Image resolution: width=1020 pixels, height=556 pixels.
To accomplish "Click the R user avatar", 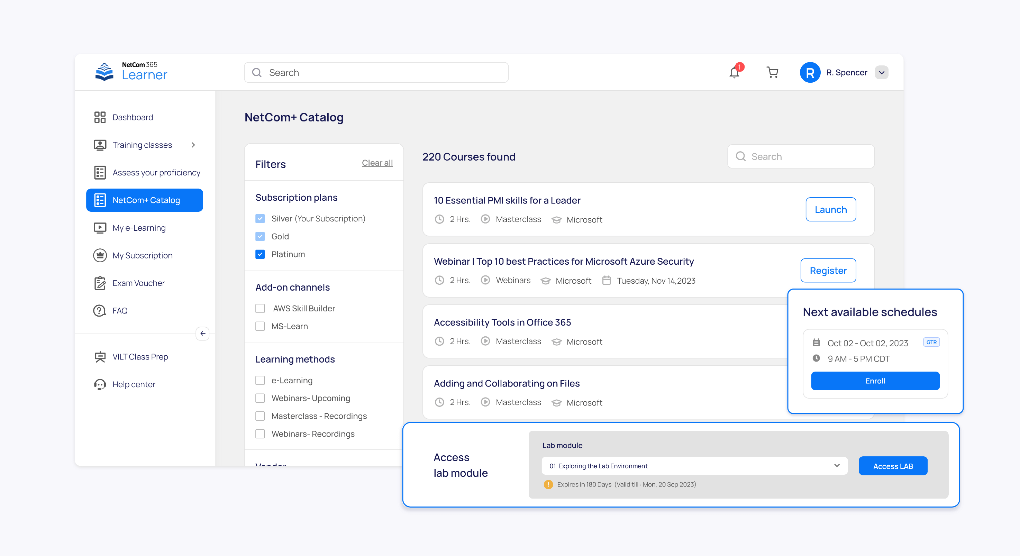I will 810,72.
